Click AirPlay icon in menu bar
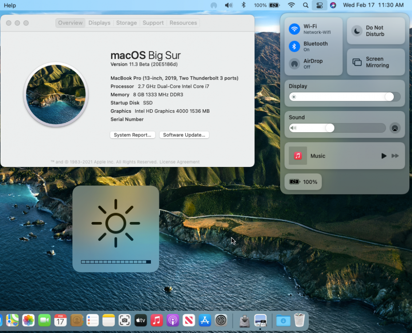 [x=214, y=5]
